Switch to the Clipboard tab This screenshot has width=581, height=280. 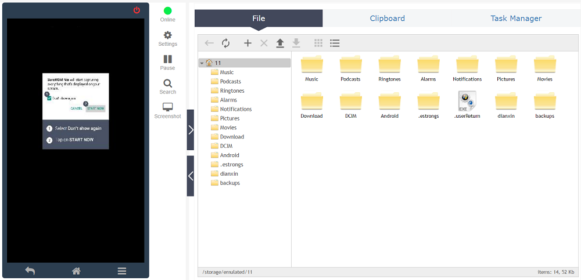[x=387, y=19]
